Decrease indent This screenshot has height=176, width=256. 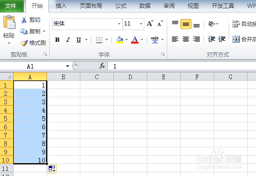tap(211, 39)
